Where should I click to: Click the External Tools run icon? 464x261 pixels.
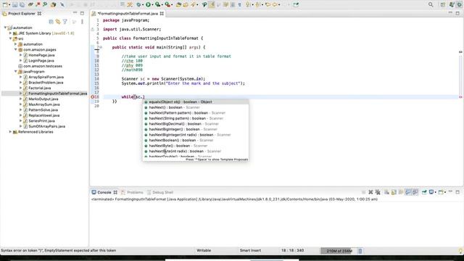coord(167,4)
